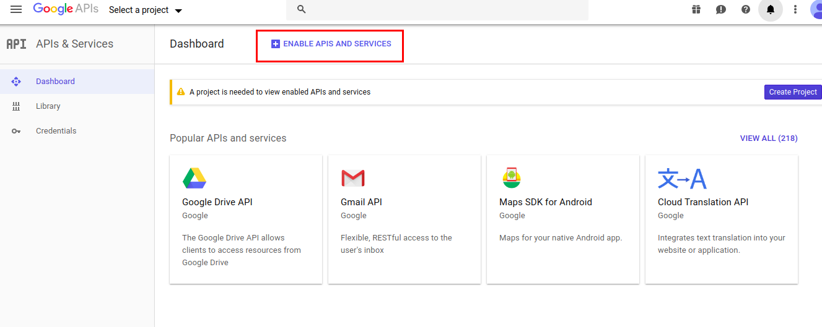Click Google vendor label under Gmail API
The height and width of the screenshot is (327, 822).
pos(354,216)
